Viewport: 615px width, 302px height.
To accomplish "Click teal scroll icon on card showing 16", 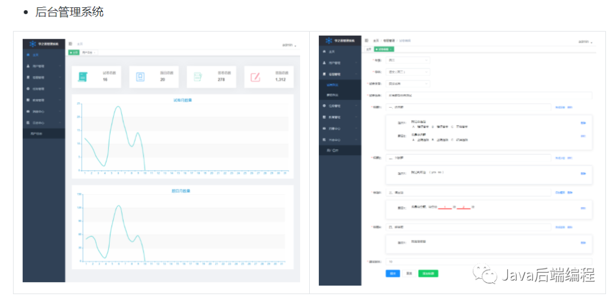I will tap(83, 77).
